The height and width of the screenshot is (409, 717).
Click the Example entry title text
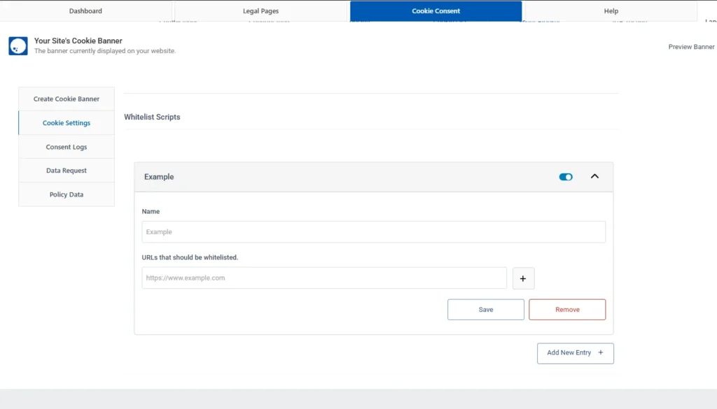(159, 177)
